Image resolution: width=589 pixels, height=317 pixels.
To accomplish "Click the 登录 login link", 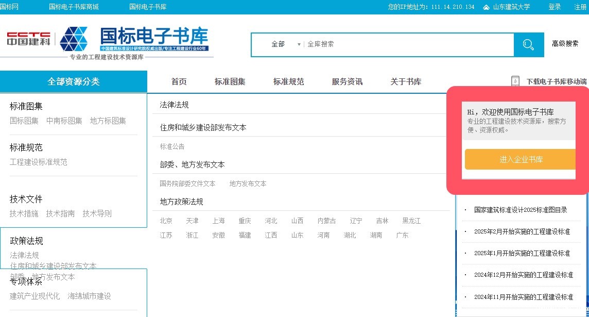I will click(x=555, y=7).
